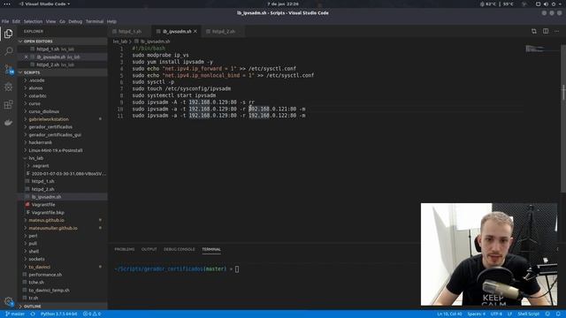Open the Manage gear at the activity bar bottom
The width and height of the screenshot is (566, 318).
click(x=8, y=301)
